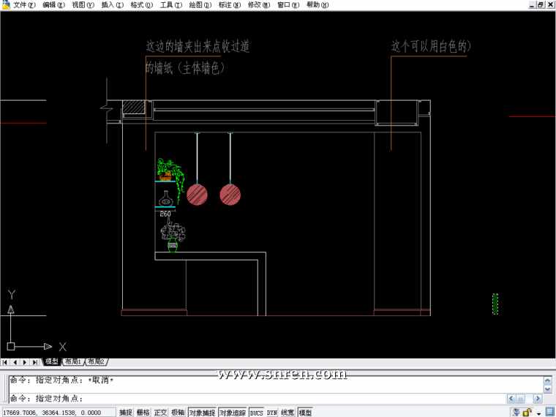Open the 帮助 menu
Viewport: 556px width, 417px height.
point(318,5)
